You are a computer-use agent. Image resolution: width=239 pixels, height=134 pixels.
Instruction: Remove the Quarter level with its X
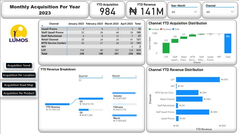[x=102, y=76]
